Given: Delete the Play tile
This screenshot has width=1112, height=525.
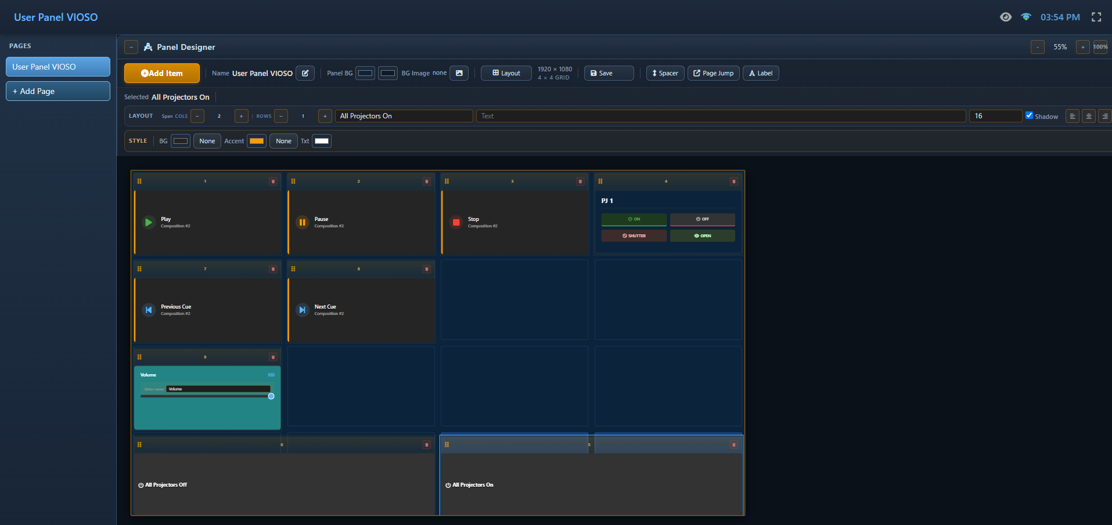Looking at the screenshot, I should pos(273,182).
